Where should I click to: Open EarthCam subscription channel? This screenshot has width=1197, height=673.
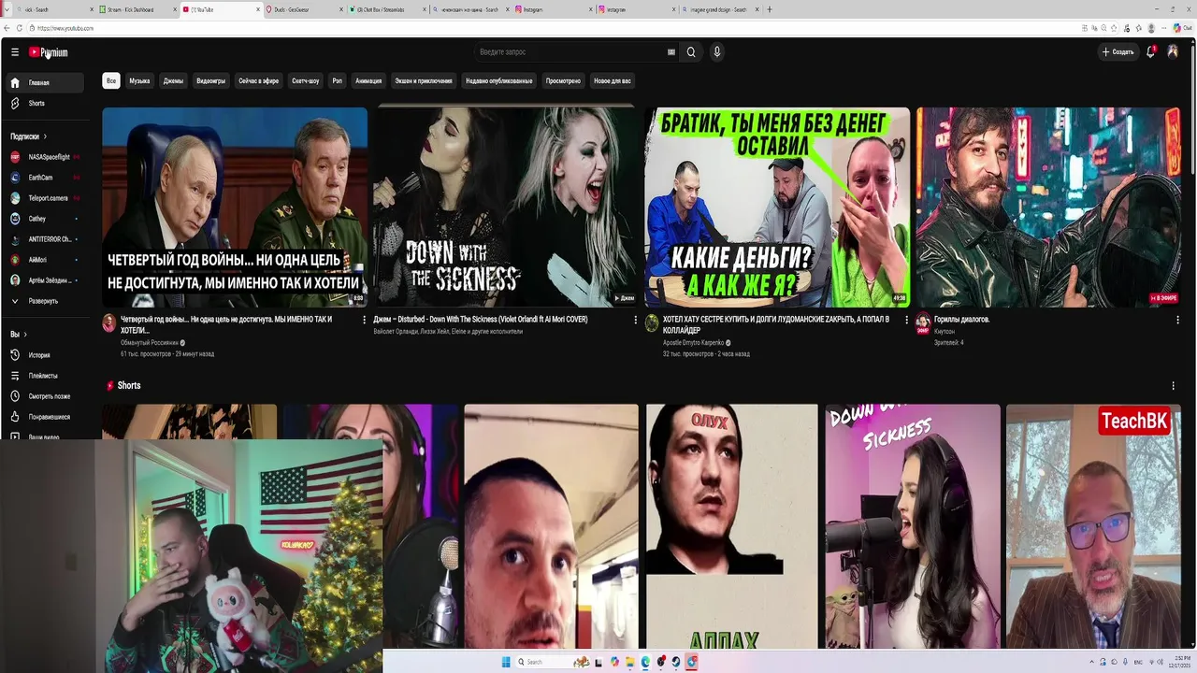click(44, 178)
